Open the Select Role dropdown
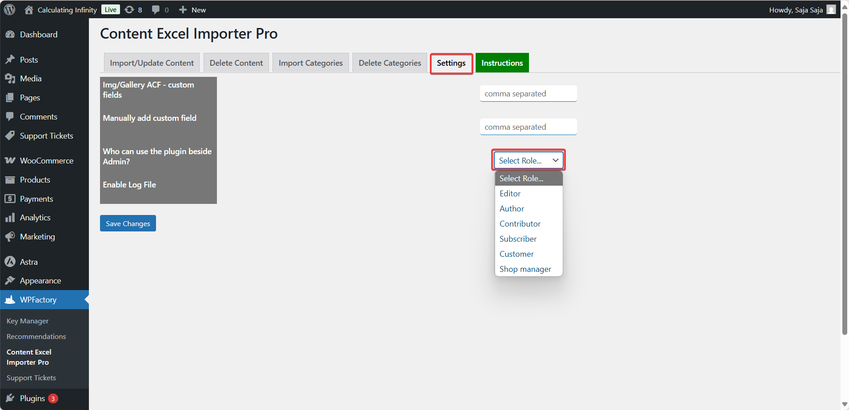The height and width of the screenshot is (410, 849). (528, 160)
